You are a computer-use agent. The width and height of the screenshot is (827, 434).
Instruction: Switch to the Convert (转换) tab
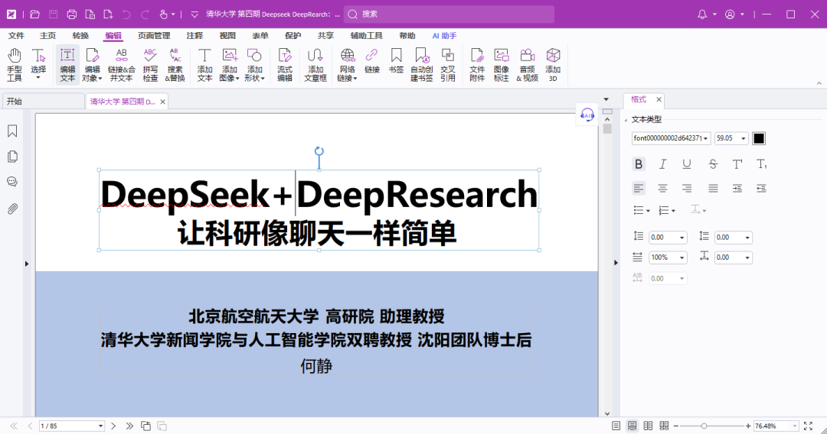coord(80,36)
